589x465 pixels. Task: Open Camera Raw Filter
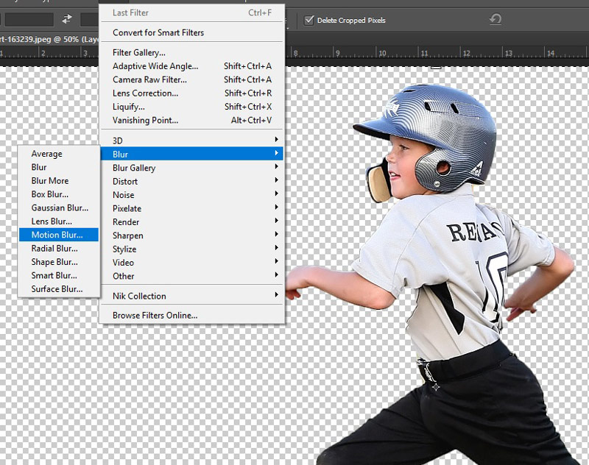[x=149, y=79]
